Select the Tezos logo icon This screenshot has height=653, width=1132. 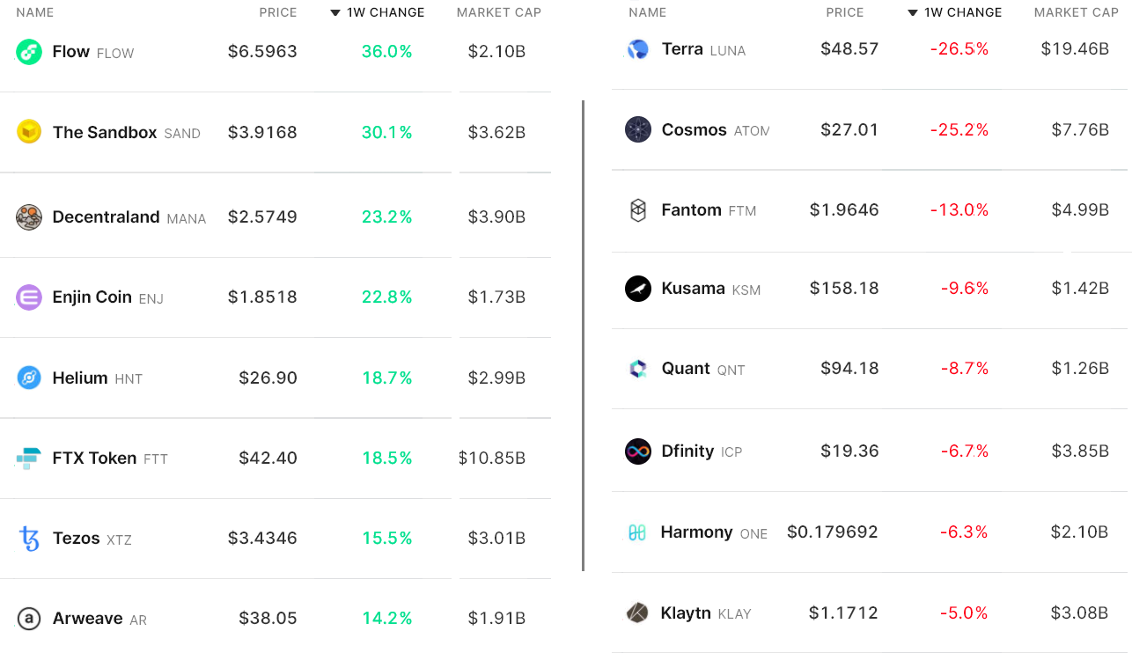coord(29,539)
